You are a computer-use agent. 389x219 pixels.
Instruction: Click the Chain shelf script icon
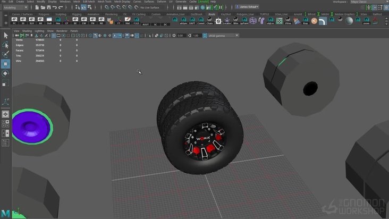pos(209,21)
